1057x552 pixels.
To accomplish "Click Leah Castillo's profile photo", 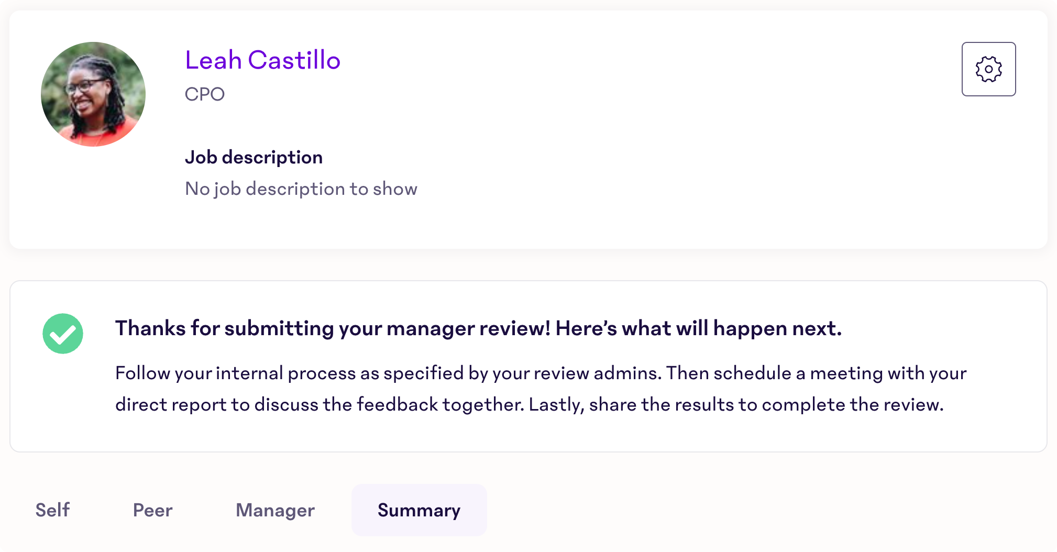I will pos(93,94).
